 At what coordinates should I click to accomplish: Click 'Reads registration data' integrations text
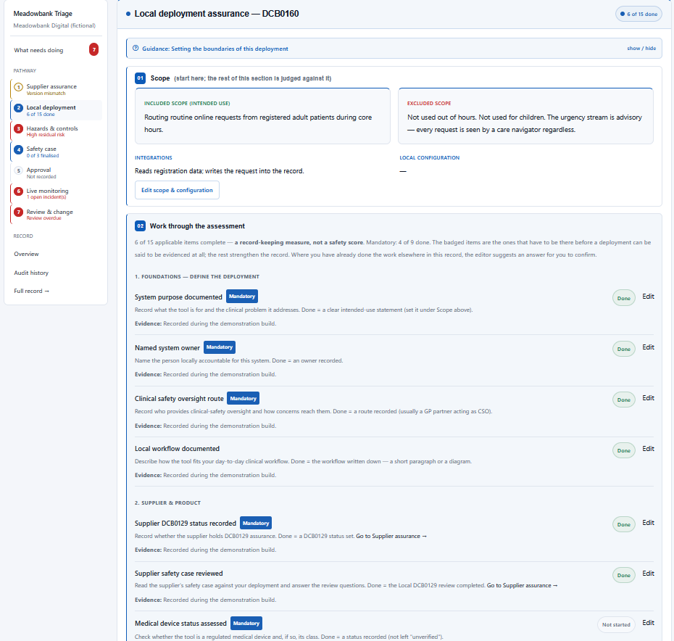[219, 171]
